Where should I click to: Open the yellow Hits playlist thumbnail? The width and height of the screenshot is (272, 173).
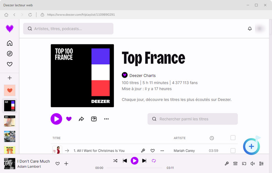pos(10,150)
